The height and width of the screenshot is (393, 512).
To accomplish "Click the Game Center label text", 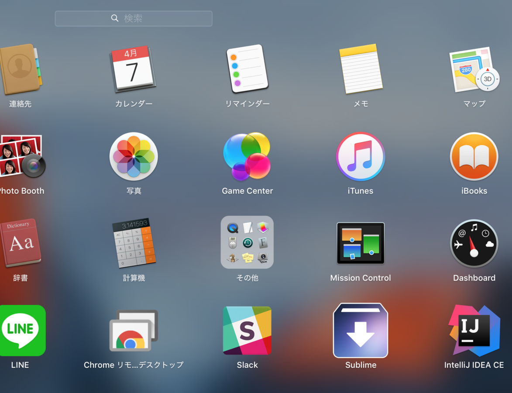I will [247, 191].
